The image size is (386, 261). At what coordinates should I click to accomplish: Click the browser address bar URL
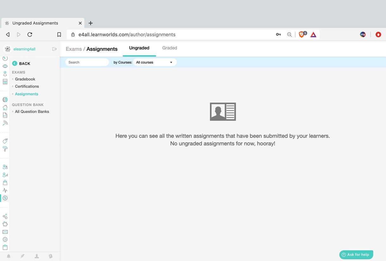127,34
